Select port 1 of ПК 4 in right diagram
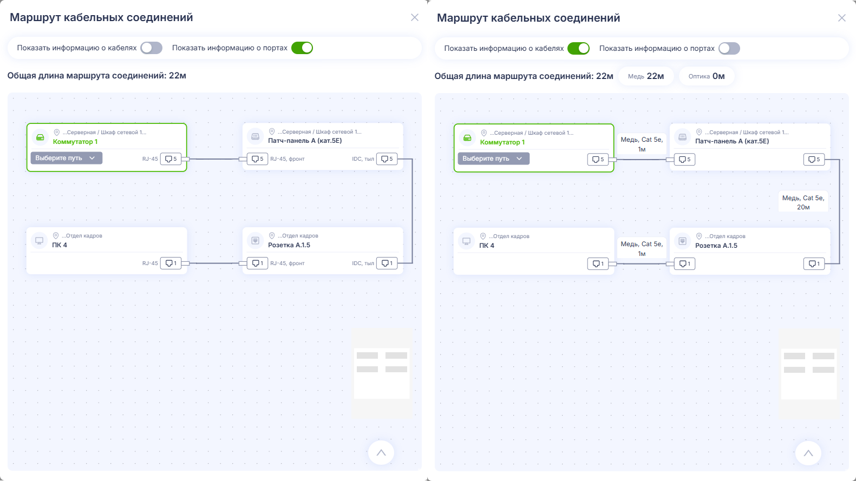This screenshot has width=856, height=481. 598,264
